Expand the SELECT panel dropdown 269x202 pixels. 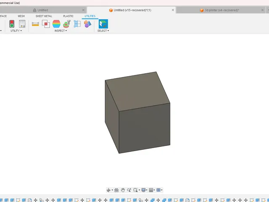[103, 31]
